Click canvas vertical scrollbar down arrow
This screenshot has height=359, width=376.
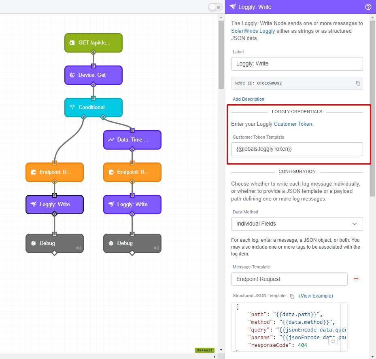pyautogui.click(x=221, y=350)
